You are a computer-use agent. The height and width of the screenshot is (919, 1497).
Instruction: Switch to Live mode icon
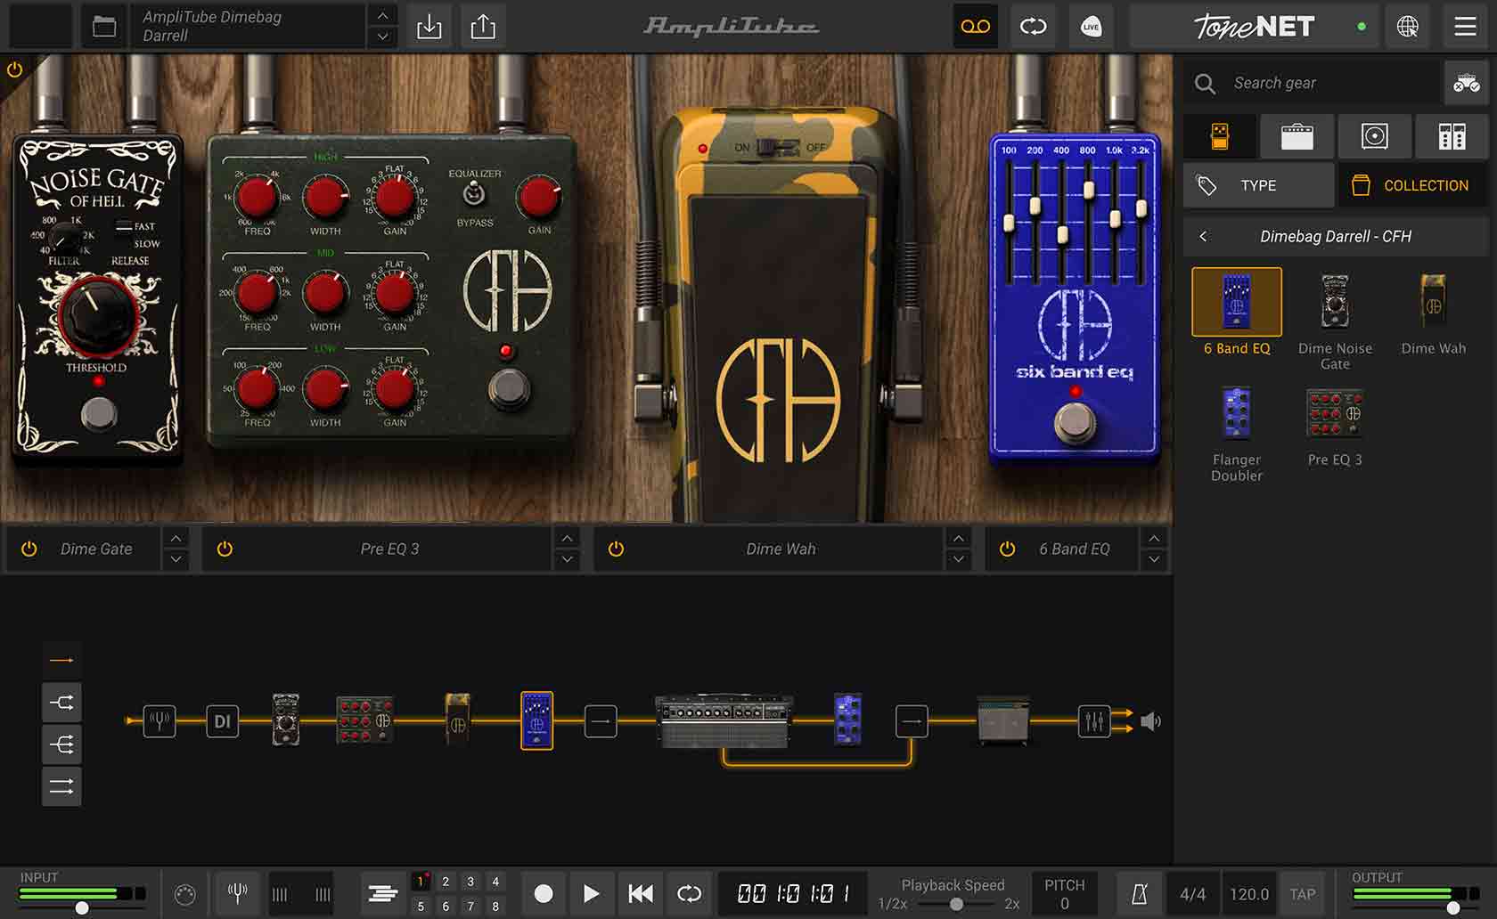(x=1091, y=27)
